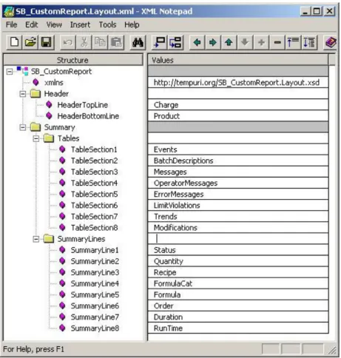This screenshot has width=341, height=358.
Task: Open Find using the binoculars icon
Action: [138, 42]
